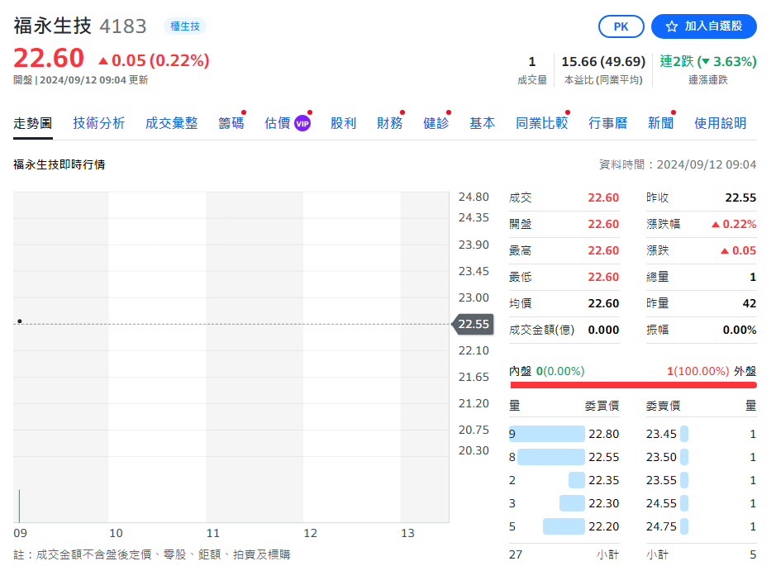The width and height of the screenshot is (776, 566).
Task: Click the VIP badge next to 估價
Action: [x=302, y=123]
